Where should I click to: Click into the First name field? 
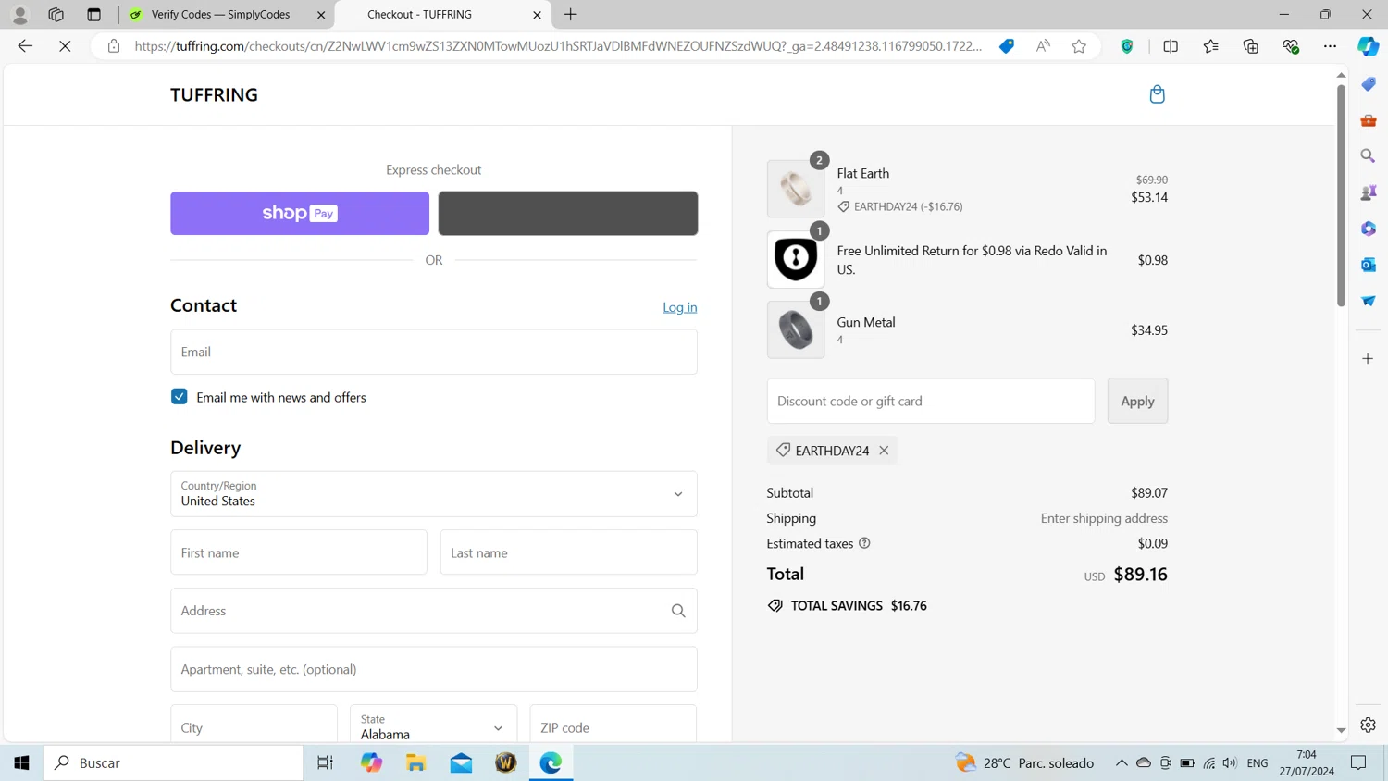tap(299, 552)
